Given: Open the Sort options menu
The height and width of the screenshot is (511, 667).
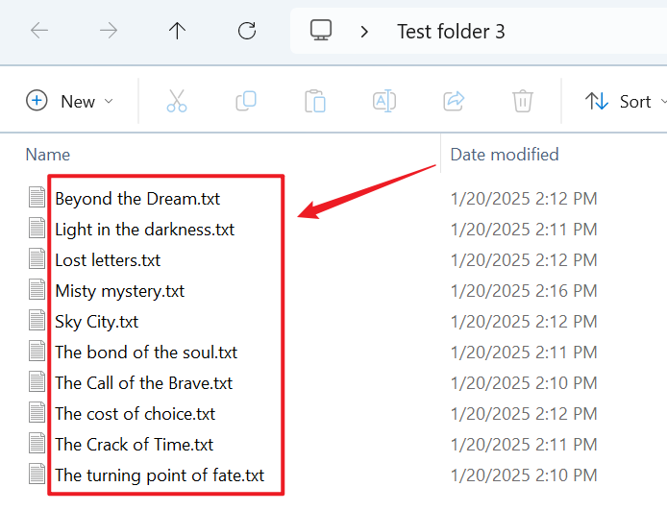Looking at the screenshot, I should click(626, 102).
